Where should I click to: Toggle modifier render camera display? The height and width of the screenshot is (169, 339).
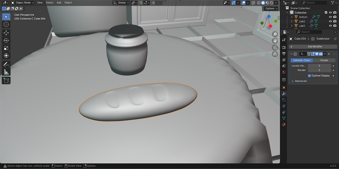point(321,54)
